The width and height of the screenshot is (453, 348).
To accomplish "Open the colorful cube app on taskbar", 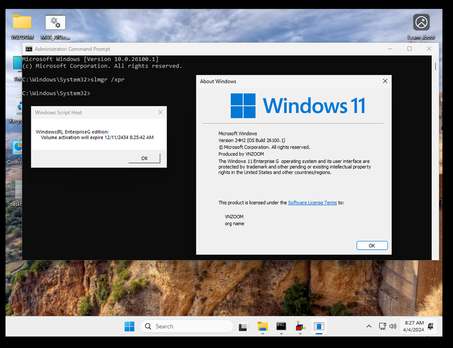I will 300,326.
